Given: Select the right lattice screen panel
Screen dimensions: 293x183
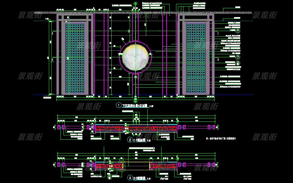Looking at the screenshot, I should tap(196, 58).
